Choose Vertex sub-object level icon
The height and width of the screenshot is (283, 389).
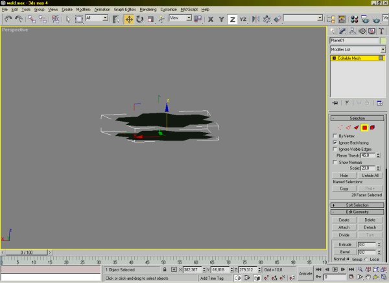(340, 128)
